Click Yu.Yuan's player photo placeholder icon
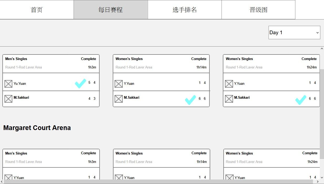The width and height of the screenshot is (324, 184). click(x=8, y=84)
